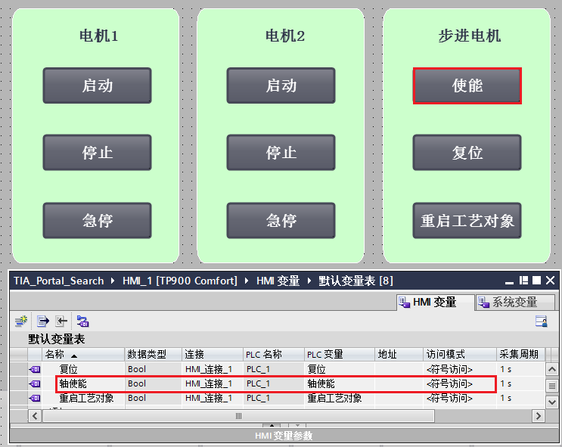Maximize the tag table editor window

(536, 281)
